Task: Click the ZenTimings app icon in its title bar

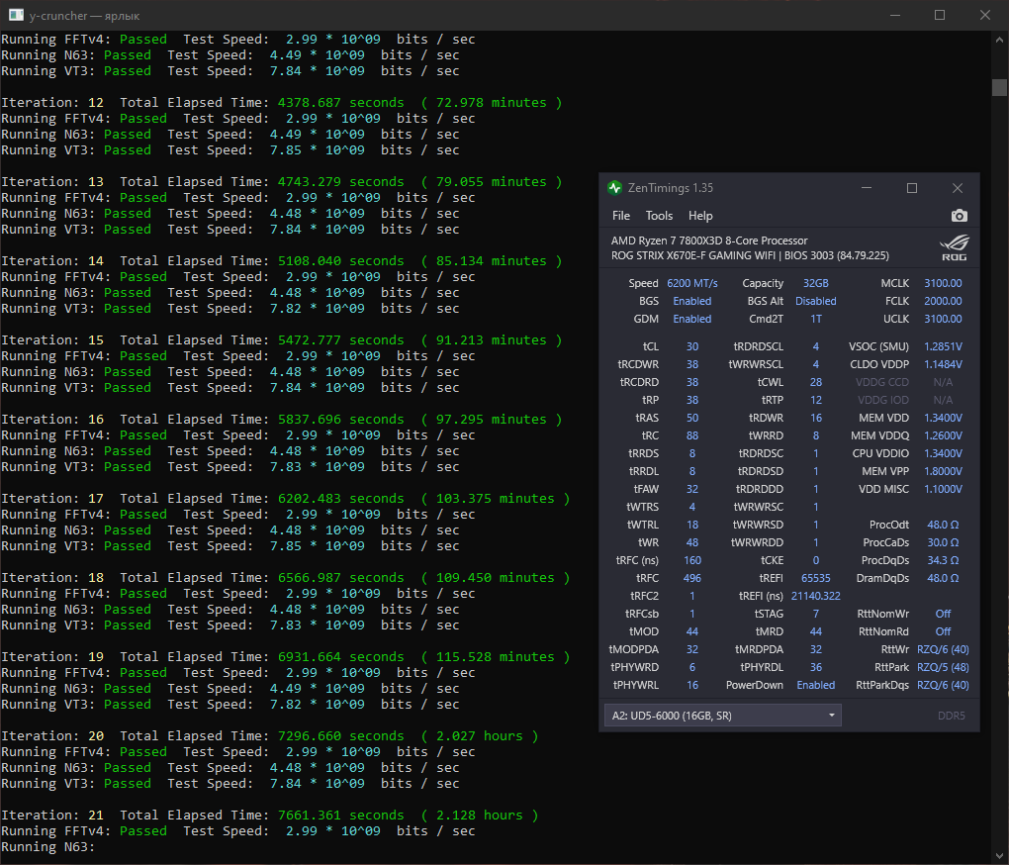Action: coord(614,188)
